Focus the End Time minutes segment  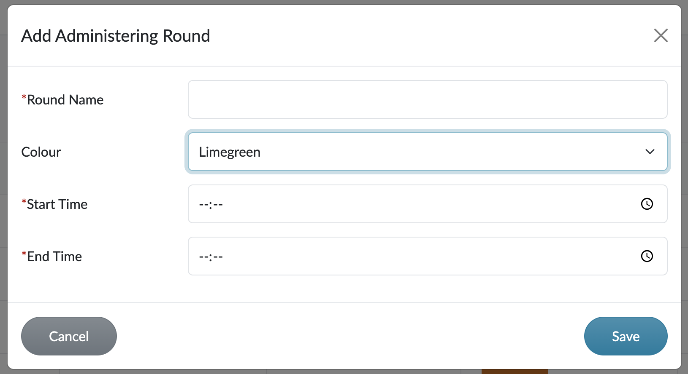pyautogui.click(x=218, y=257)
